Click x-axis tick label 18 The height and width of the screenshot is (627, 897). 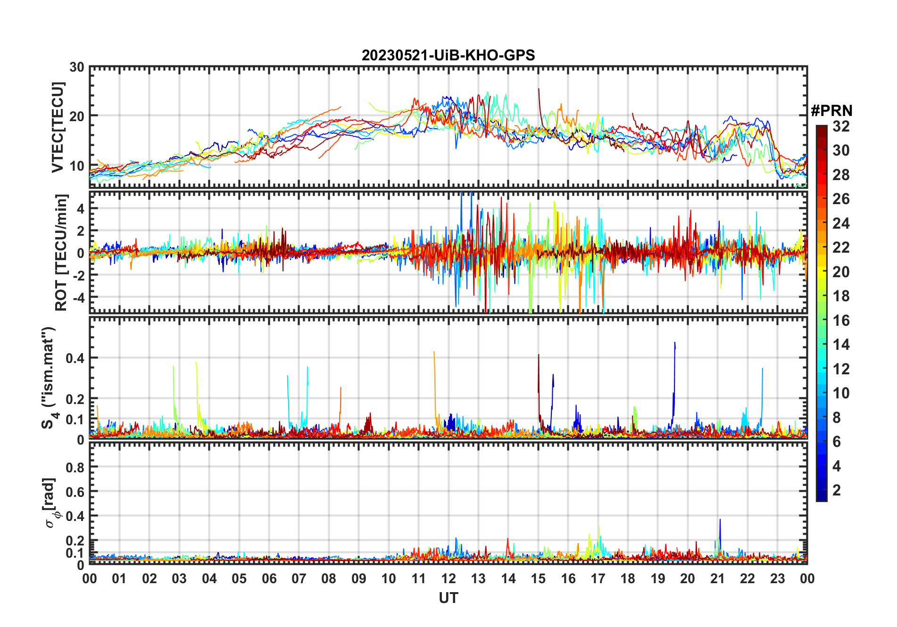pyautogui.click(x=628, y=578)
